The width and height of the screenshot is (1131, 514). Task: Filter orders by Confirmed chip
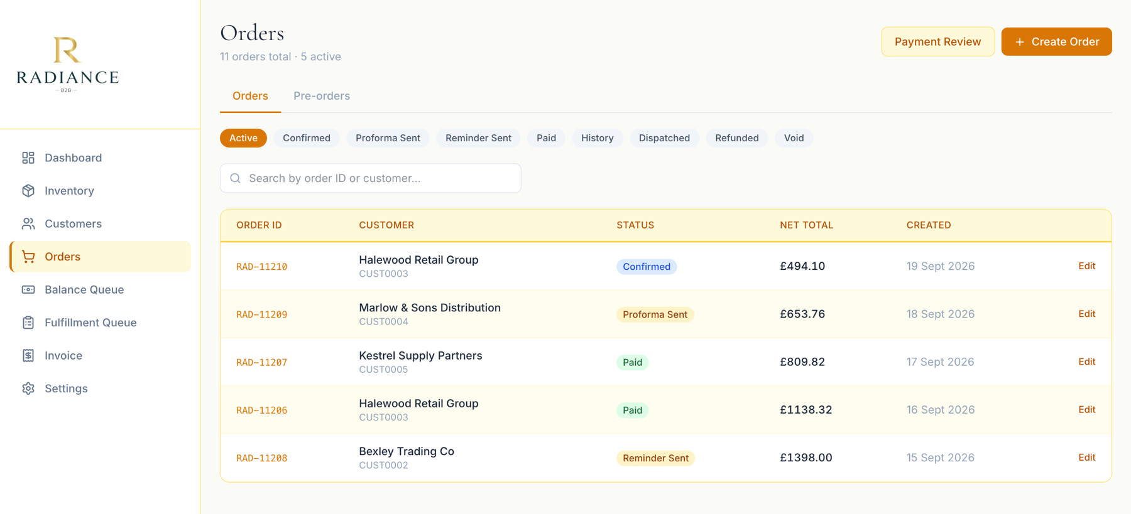click(307, 138)
